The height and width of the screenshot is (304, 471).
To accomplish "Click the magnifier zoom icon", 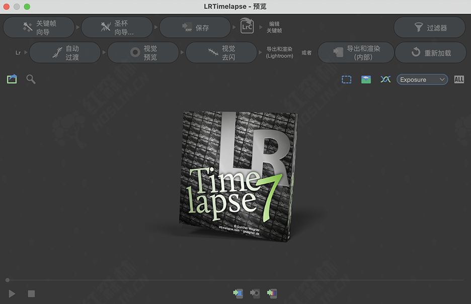I will [x=31, y=80].
